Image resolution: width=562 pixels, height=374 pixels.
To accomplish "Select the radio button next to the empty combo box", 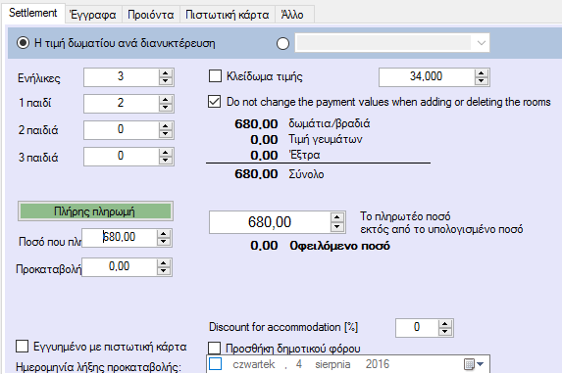I will point(282,44).
